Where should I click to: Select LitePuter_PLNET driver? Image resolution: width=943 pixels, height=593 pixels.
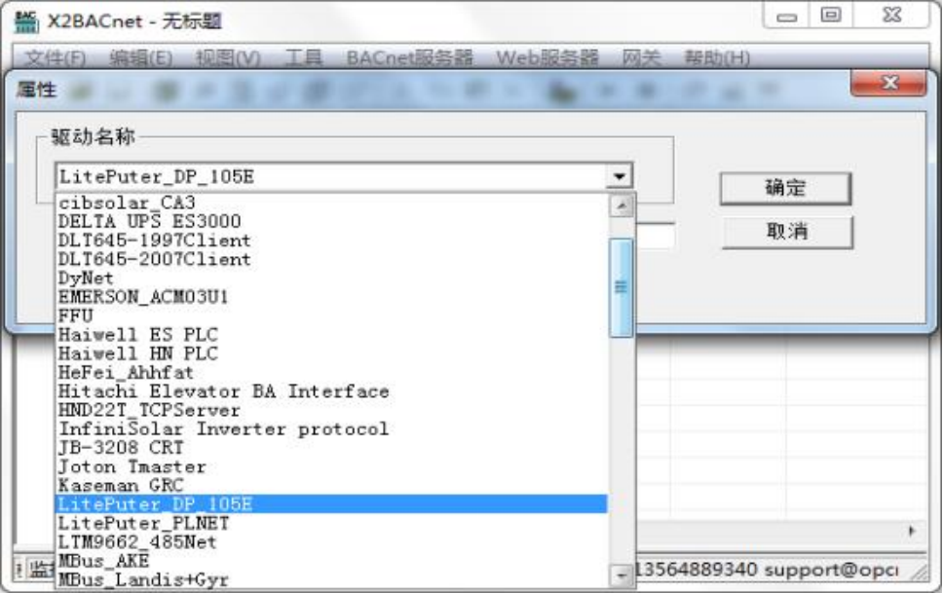pos(331,523)
